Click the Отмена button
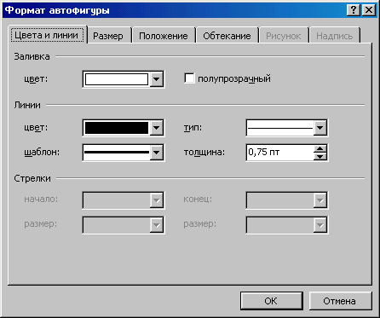 [x=339, y=301]
